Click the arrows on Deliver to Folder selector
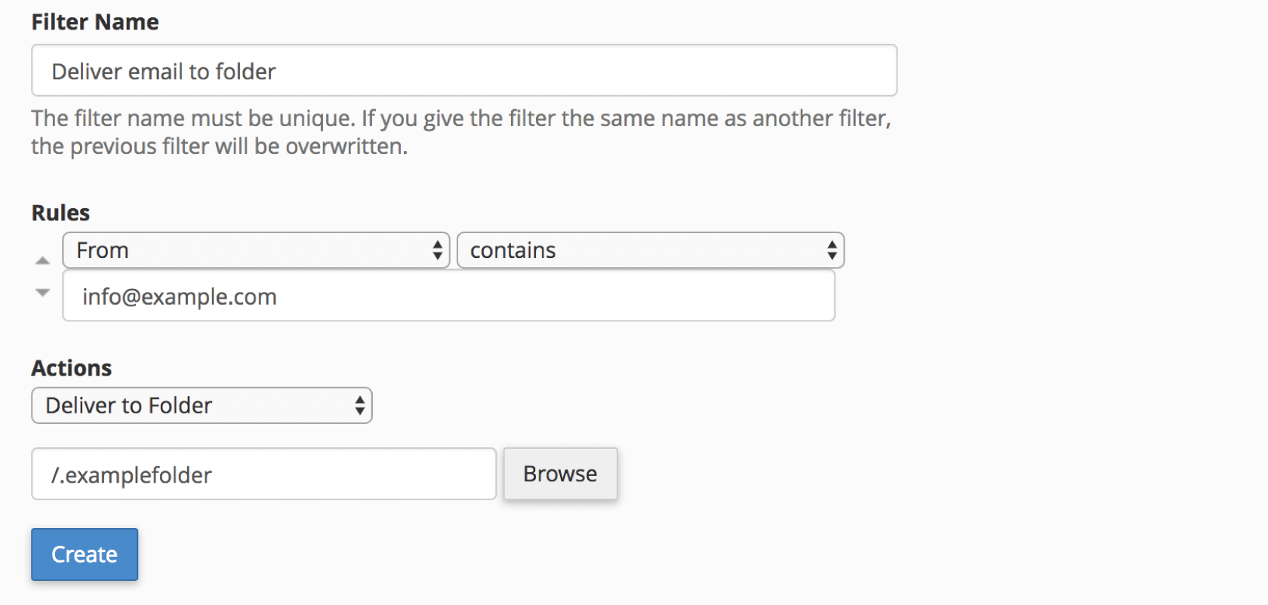Screen dimensions: 1268x605 [360, 406]
